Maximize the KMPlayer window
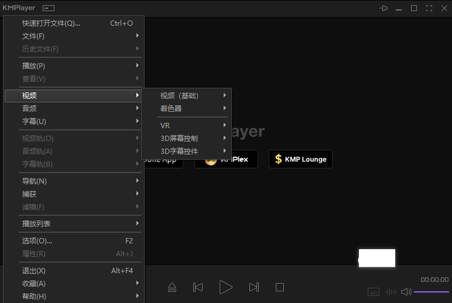 pos(414,8)
